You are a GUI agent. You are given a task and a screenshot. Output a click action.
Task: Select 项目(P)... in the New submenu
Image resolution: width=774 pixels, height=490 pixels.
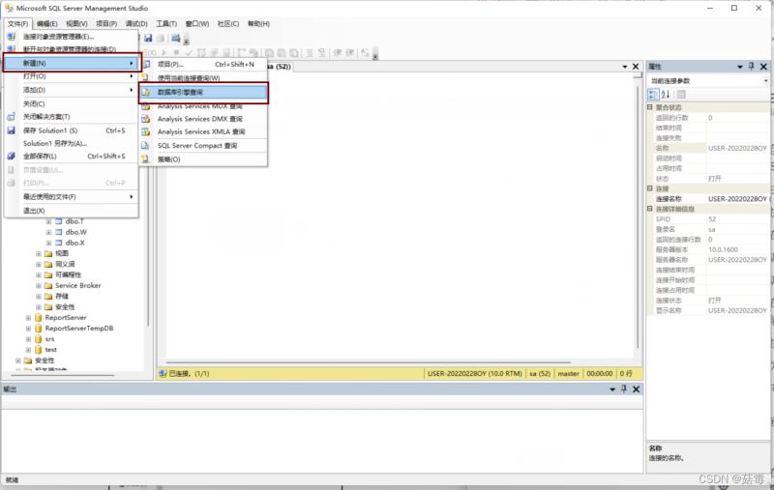(x=203, y=64)
